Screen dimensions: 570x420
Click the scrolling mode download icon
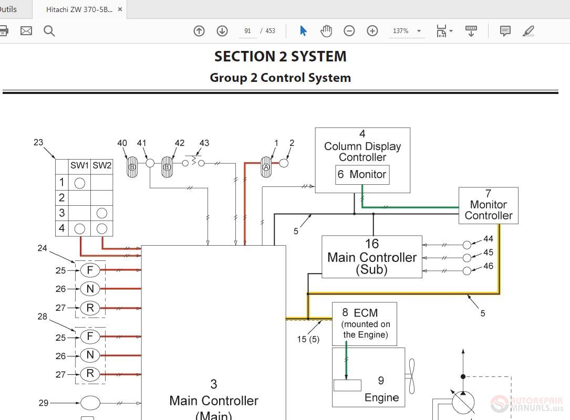coord(471,31)
